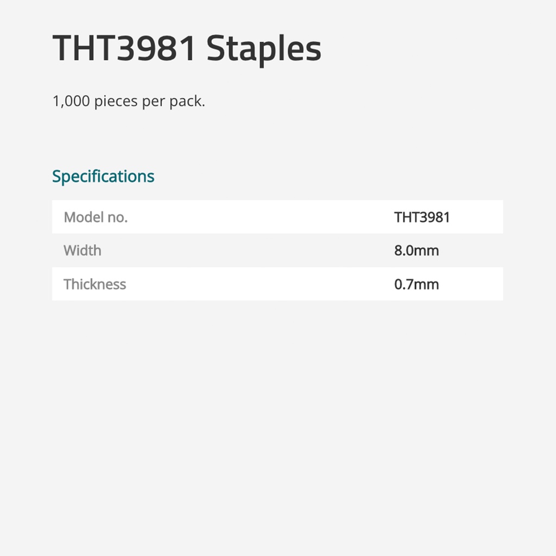Click the word "Staples" in the heading

click(264, 49)
